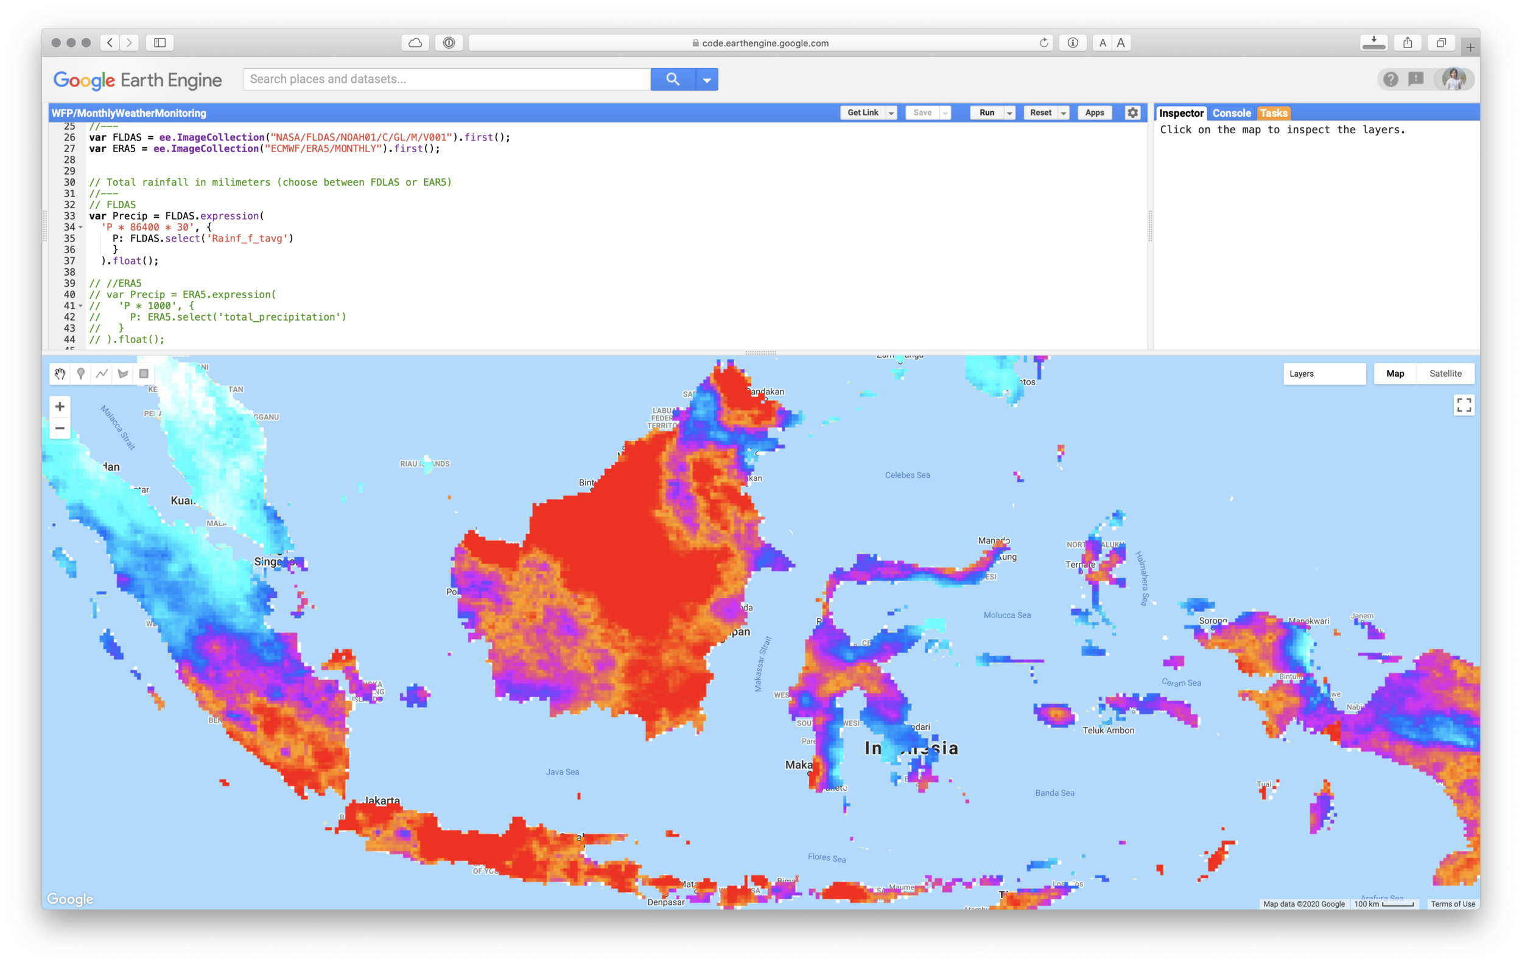Select the draw rectangle tool
1522x965 pixels.
click(x=144, y=374)
